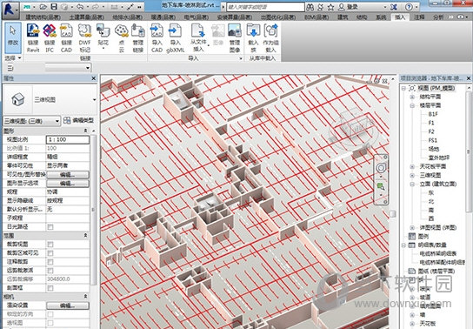Switch to the Analyze ribbon tab
This screenshot has height=329, width=473.
pyautogui.click(x=438, y=17)
